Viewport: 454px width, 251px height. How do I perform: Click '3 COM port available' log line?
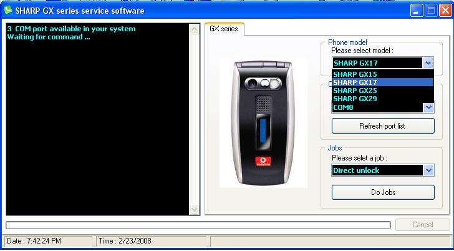(x=71, y=29)
